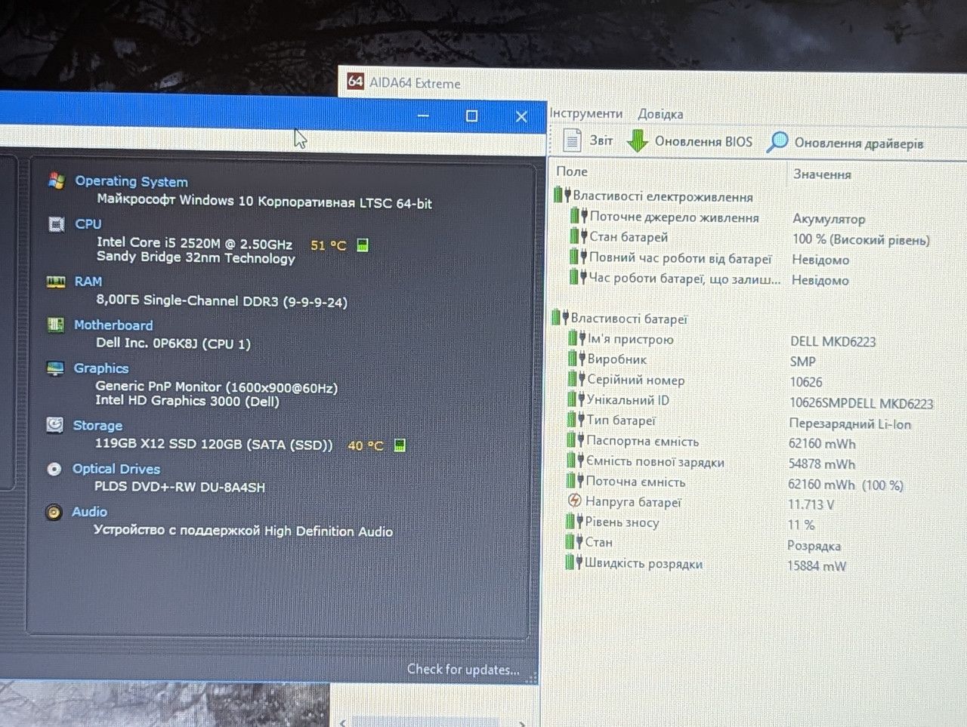Viewport: 967px width, 727px height.
Task: Click the Check for updates... link
Action: 463,669
